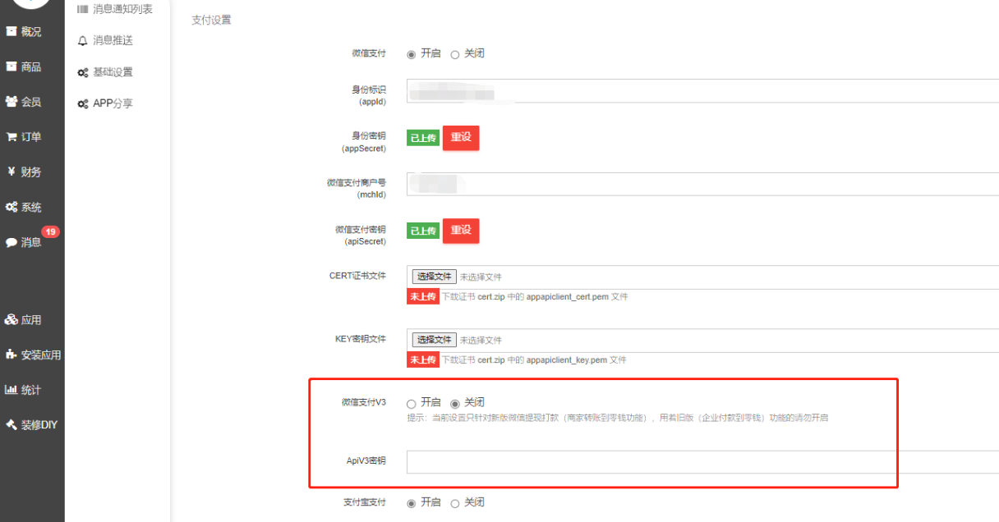Open the 装修DIY hammer icon

(12, 425)
